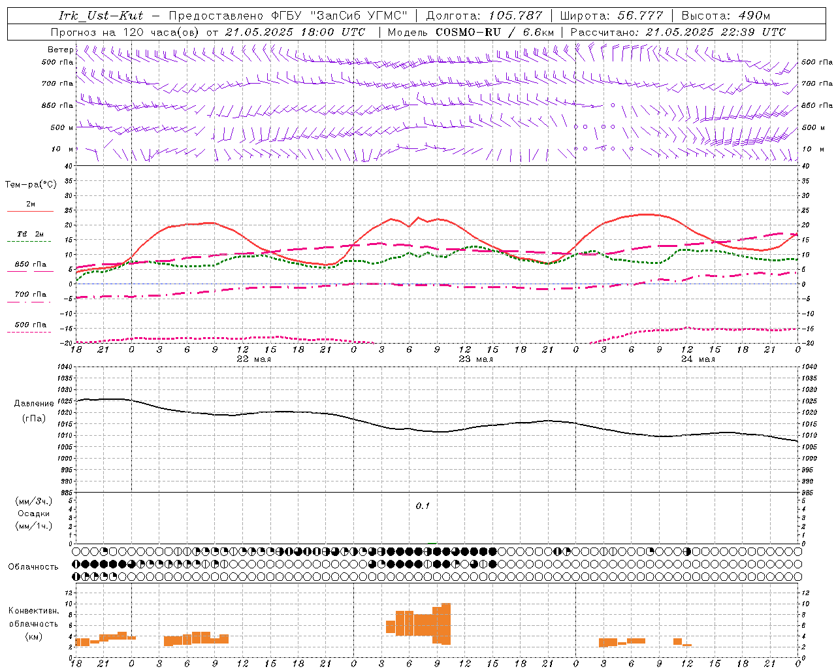Click the "Осадки" precipitation label
Screen dimensions: 836x669
[34, 514]
